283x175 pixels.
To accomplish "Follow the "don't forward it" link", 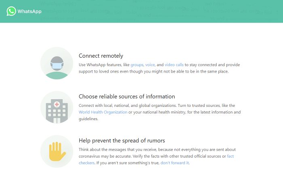I will (175, 163).
